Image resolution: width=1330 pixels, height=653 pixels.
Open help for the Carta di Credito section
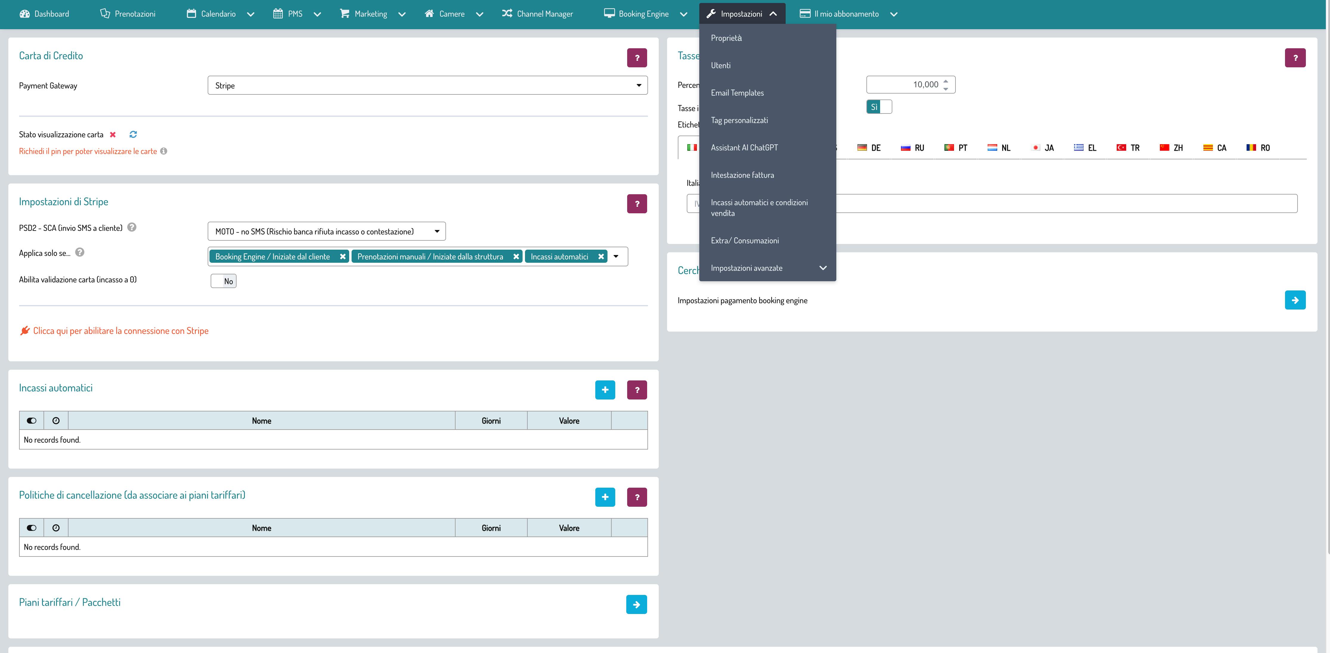637,58
